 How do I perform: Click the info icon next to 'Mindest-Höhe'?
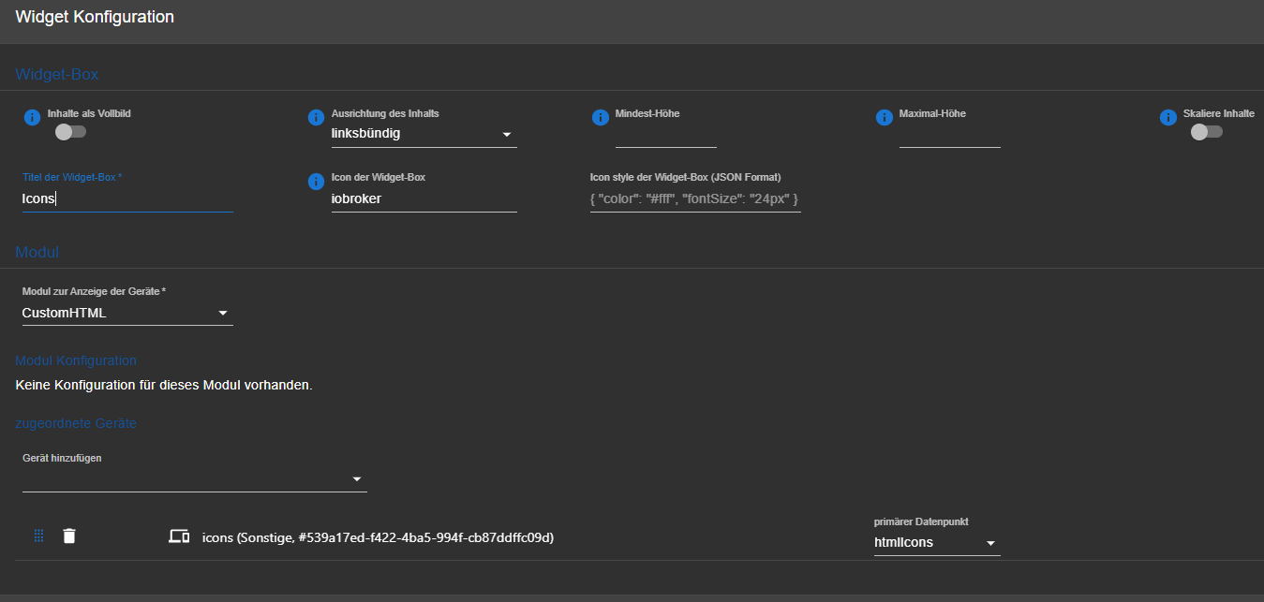[x=601, y=117]
